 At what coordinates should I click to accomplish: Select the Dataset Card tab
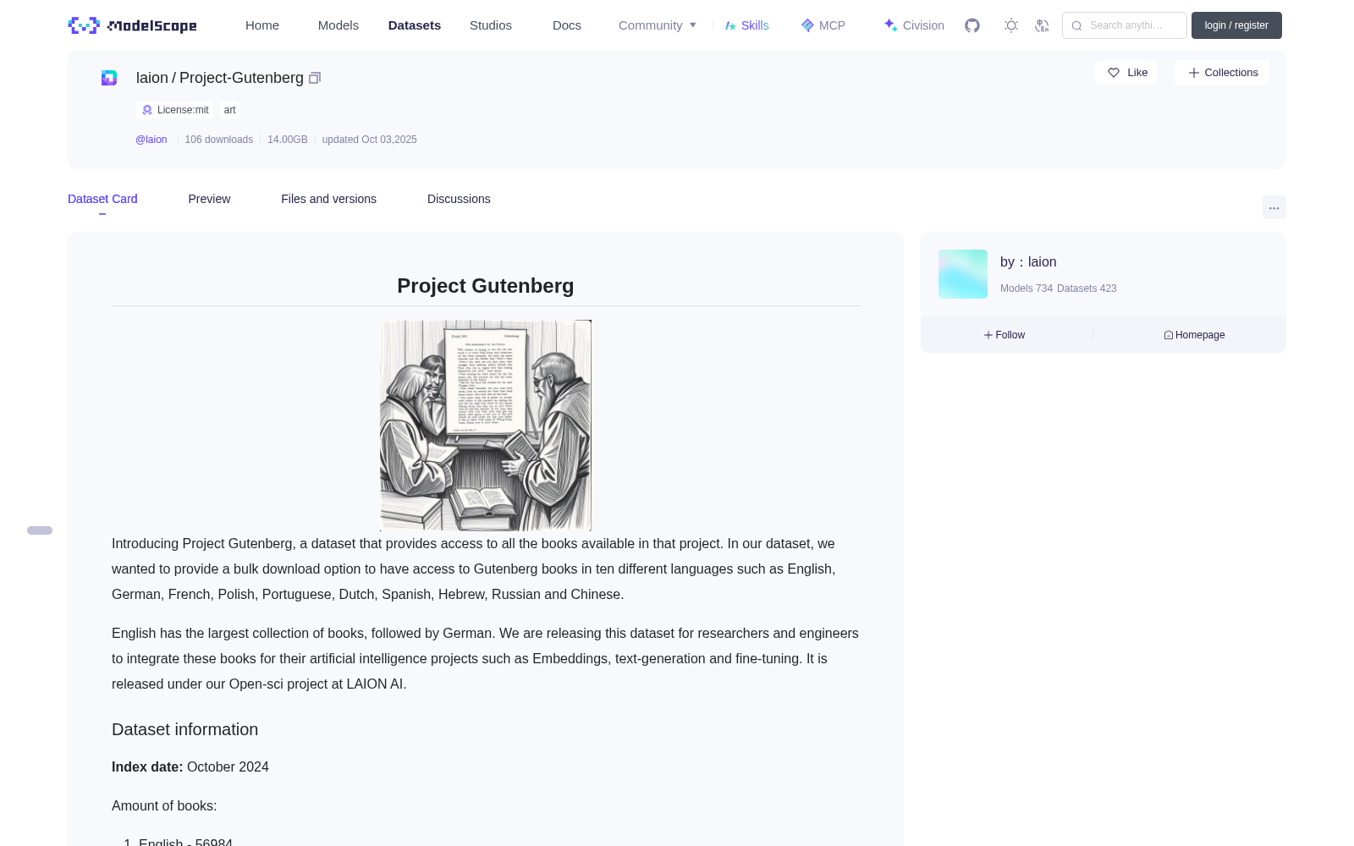(102, 199)
